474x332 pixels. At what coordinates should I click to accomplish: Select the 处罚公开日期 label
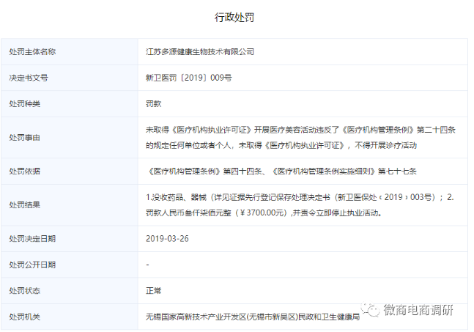(x=32, y=265)
